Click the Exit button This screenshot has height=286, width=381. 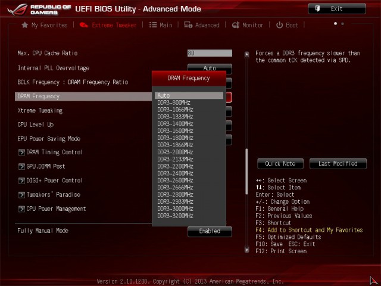[x=337, y=9]
